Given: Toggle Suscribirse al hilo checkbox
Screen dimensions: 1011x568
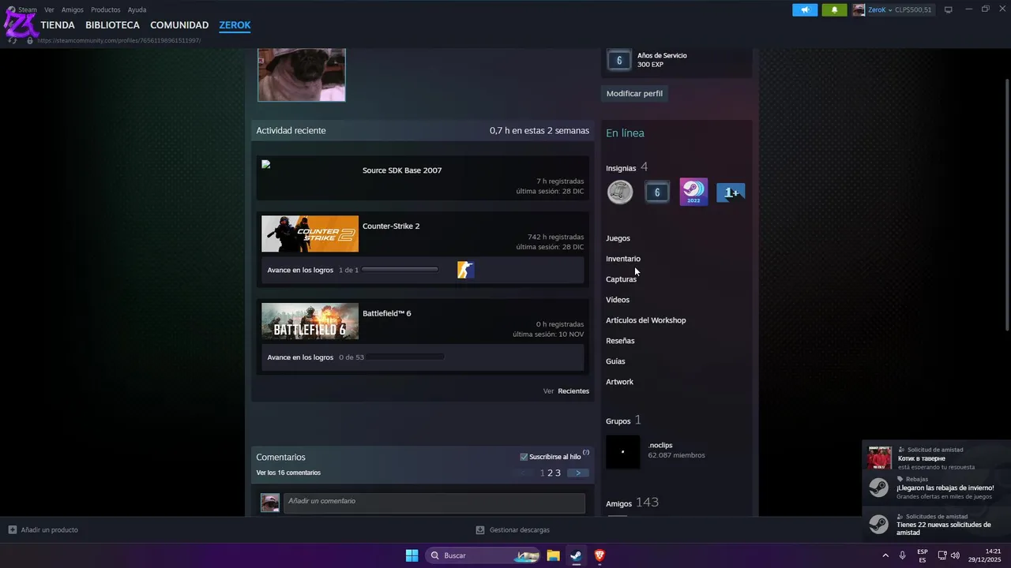Looking at the screenshot, I should tap(524, 457).
